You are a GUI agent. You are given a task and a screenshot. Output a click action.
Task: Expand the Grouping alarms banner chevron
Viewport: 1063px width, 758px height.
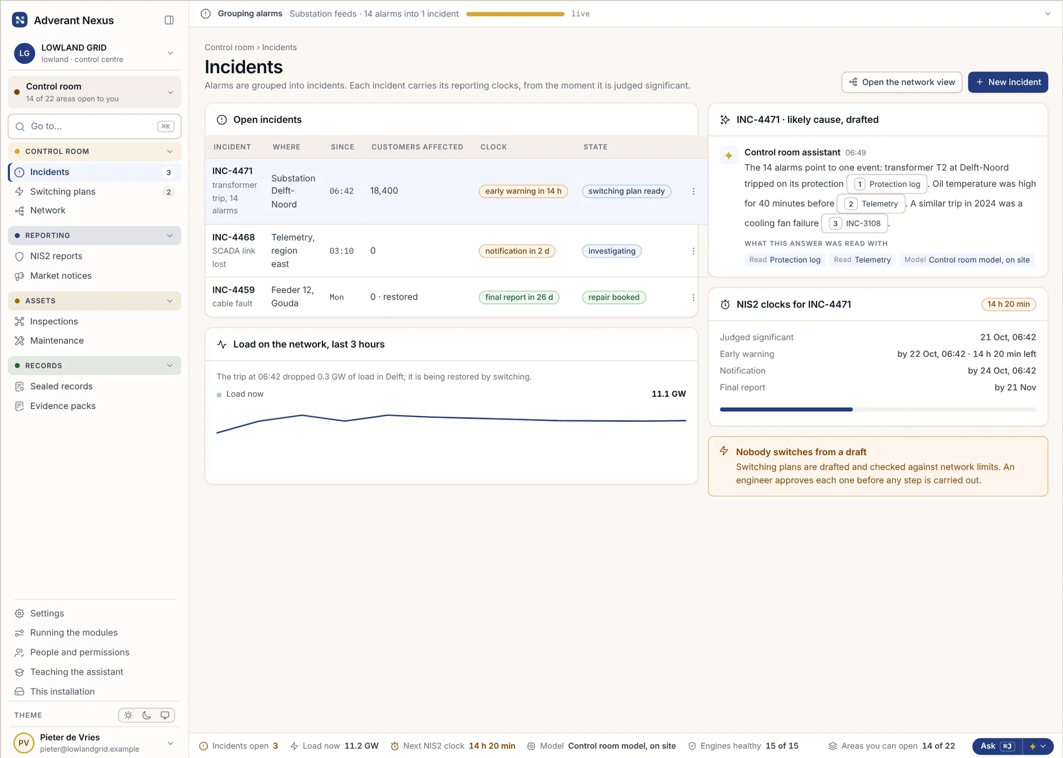[1048, 14]
